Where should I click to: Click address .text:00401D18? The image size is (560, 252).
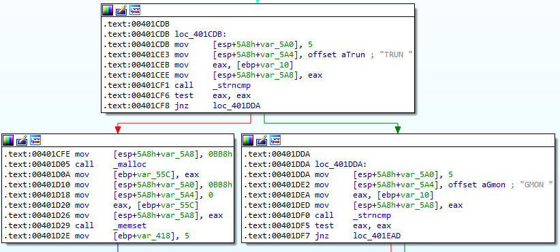click(37, 195)
